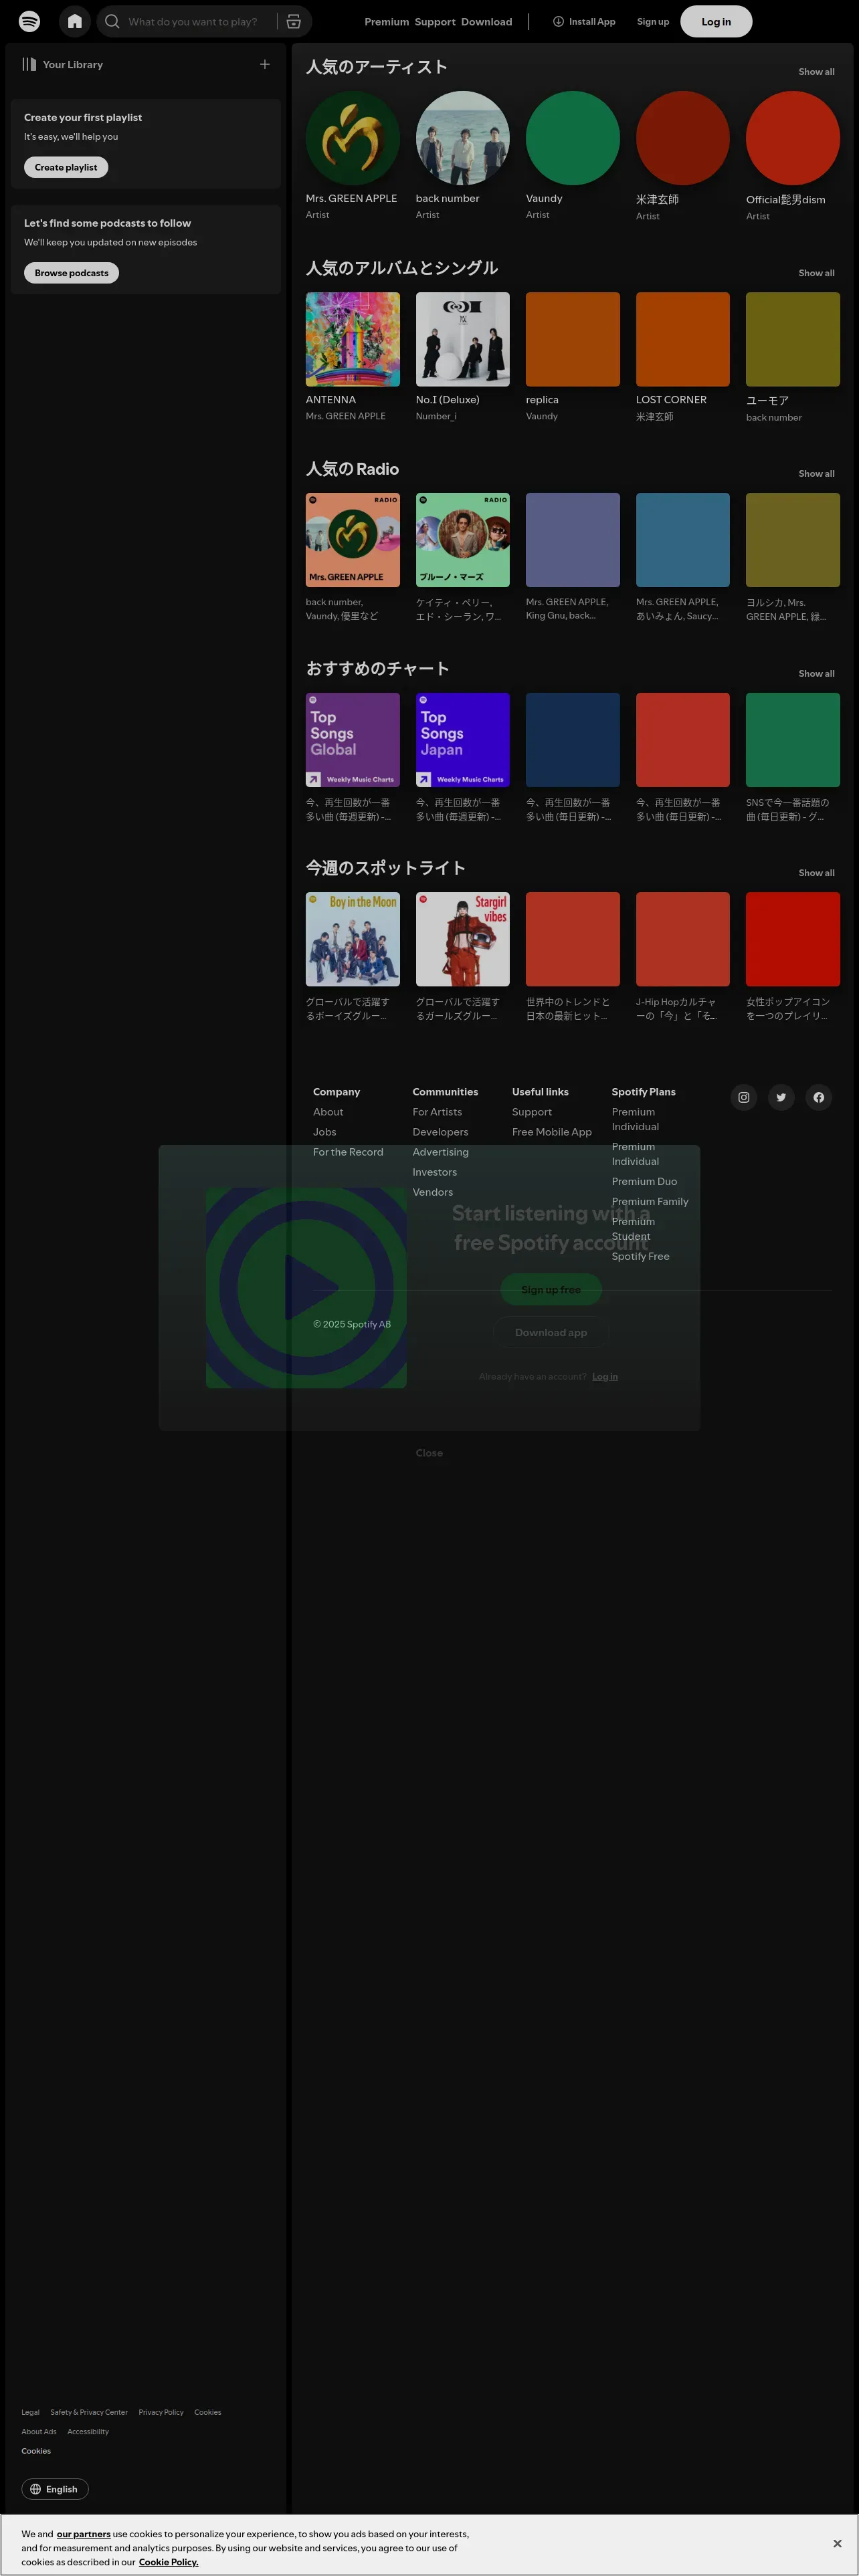Viewport: 859px width, 2576px height.
Task: Open Premium in top navigation
Action: tap(386, 22)
